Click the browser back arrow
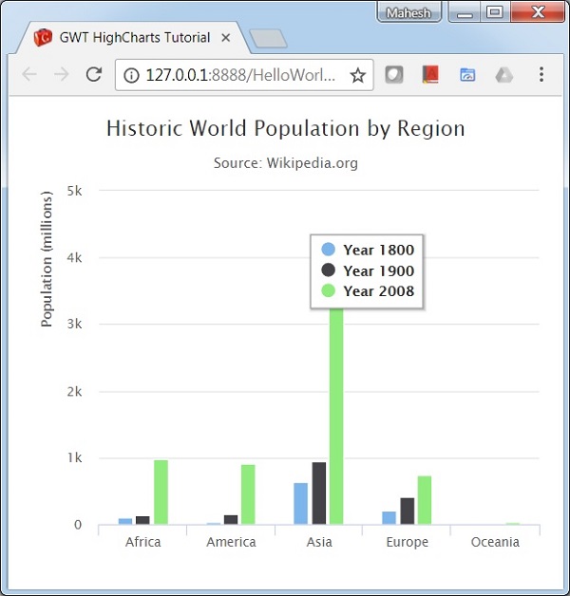This screenshot has width=570, height=596. tap(28, 75)
